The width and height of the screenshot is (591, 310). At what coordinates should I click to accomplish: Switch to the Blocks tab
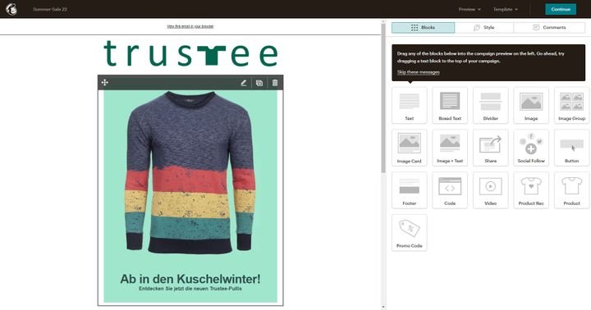423,28
